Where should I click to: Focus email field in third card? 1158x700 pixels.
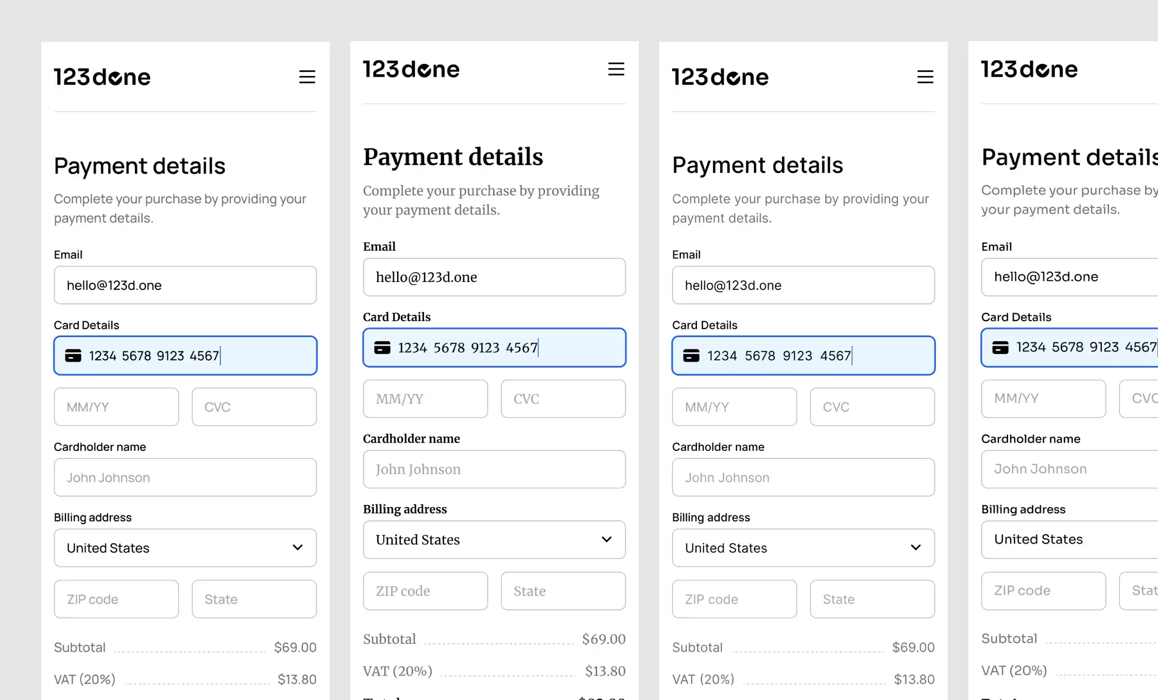click(804, 285)
